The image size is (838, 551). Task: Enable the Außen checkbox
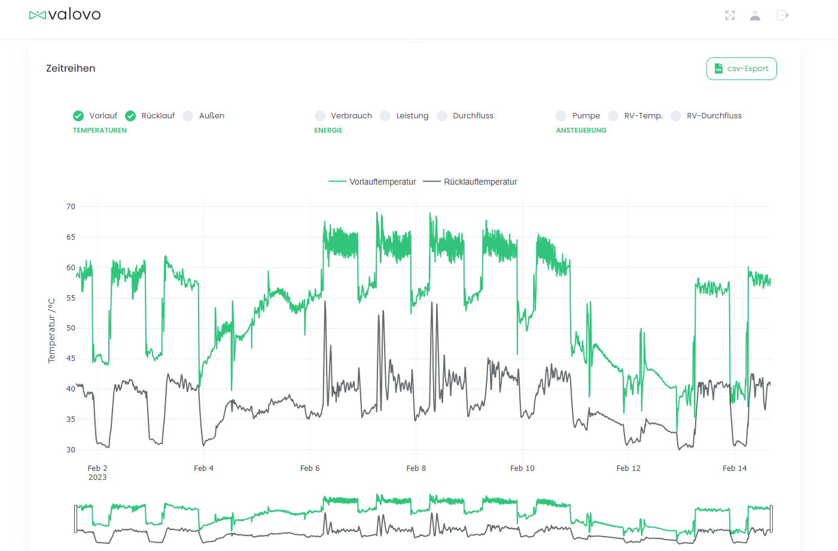click(188, 115)
